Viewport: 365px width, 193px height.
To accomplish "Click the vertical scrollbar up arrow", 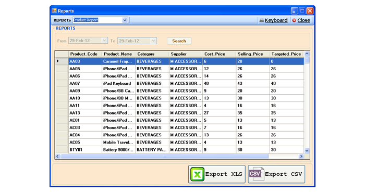I will click(x=307, y=54).
